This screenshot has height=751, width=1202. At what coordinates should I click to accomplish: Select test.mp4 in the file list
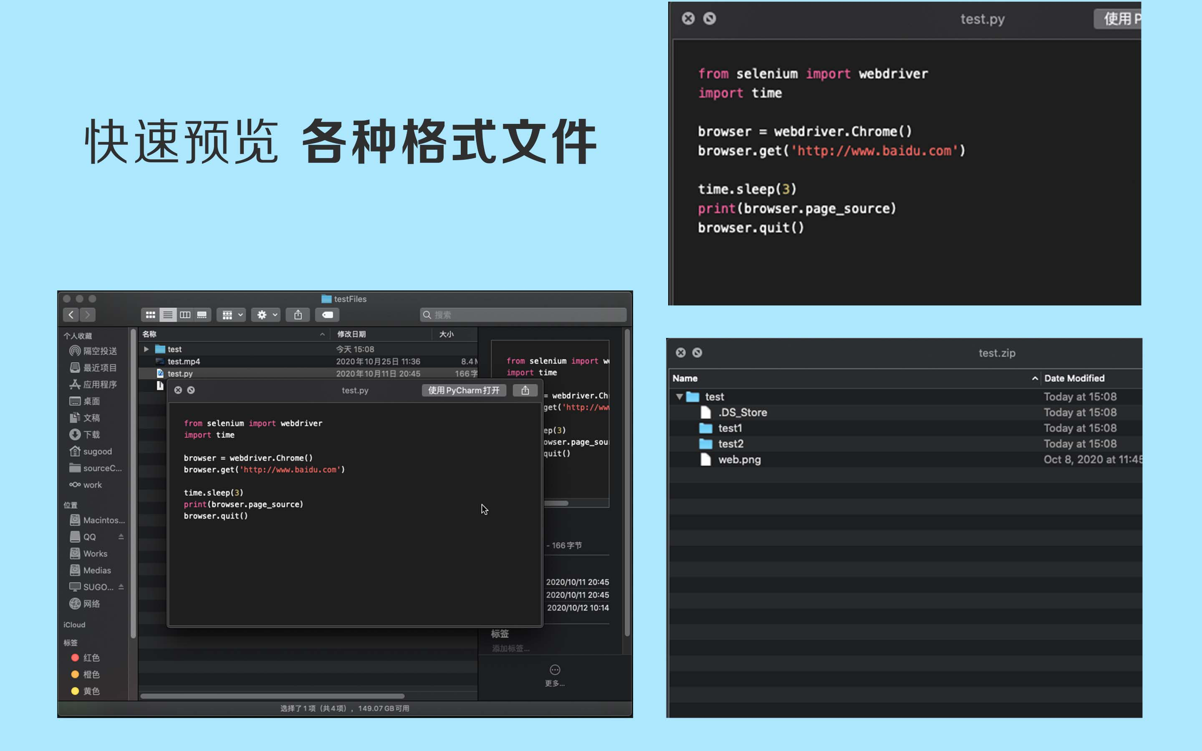(x=184, y=362)
